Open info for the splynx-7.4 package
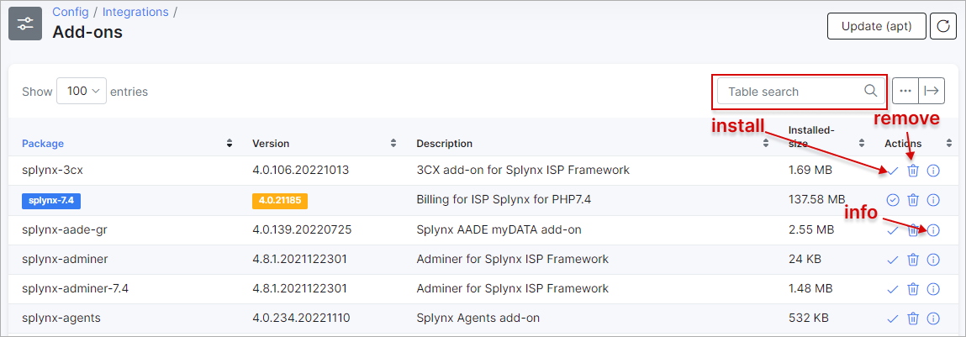The image size is (966, 337). 933,200
